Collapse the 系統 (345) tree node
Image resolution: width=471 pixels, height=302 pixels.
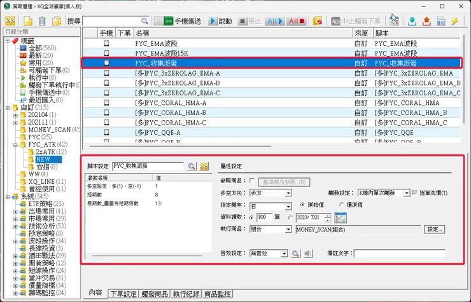pyautogui.click(x=8, y=196)
